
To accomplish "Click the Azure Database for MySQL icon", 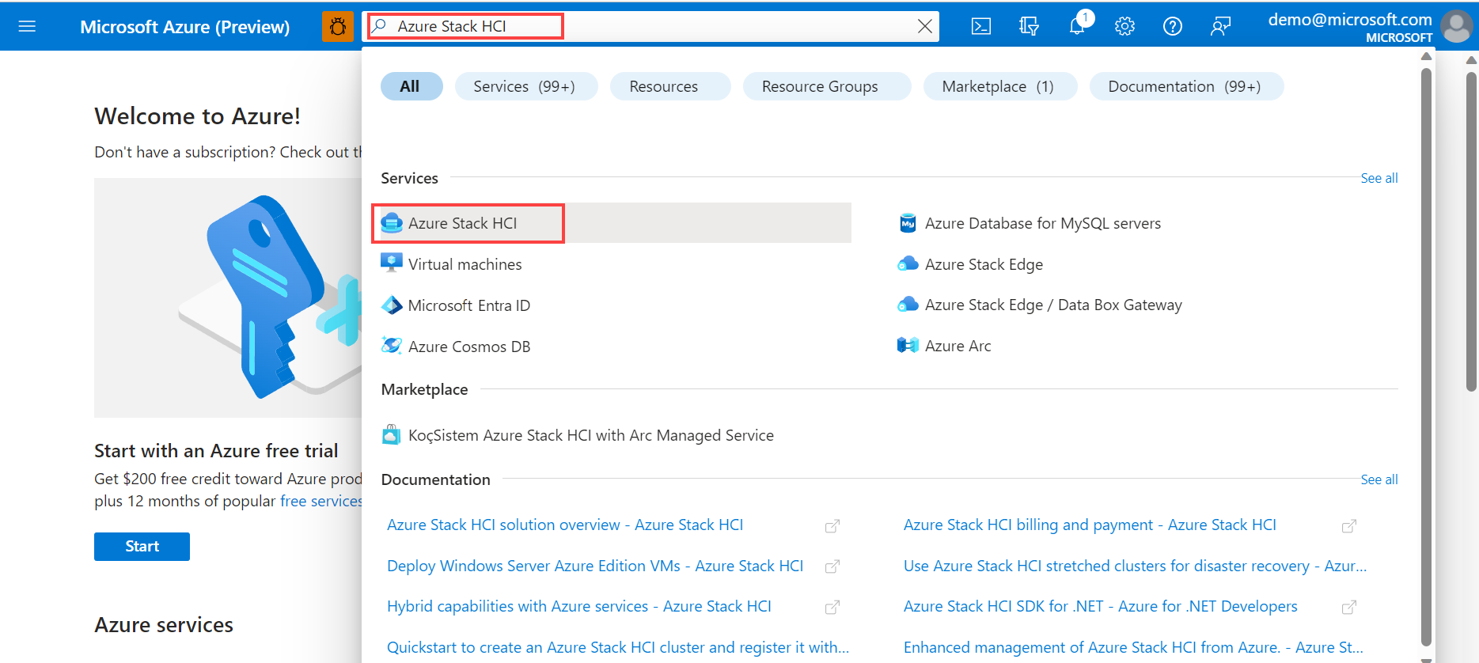I will 908,223.
